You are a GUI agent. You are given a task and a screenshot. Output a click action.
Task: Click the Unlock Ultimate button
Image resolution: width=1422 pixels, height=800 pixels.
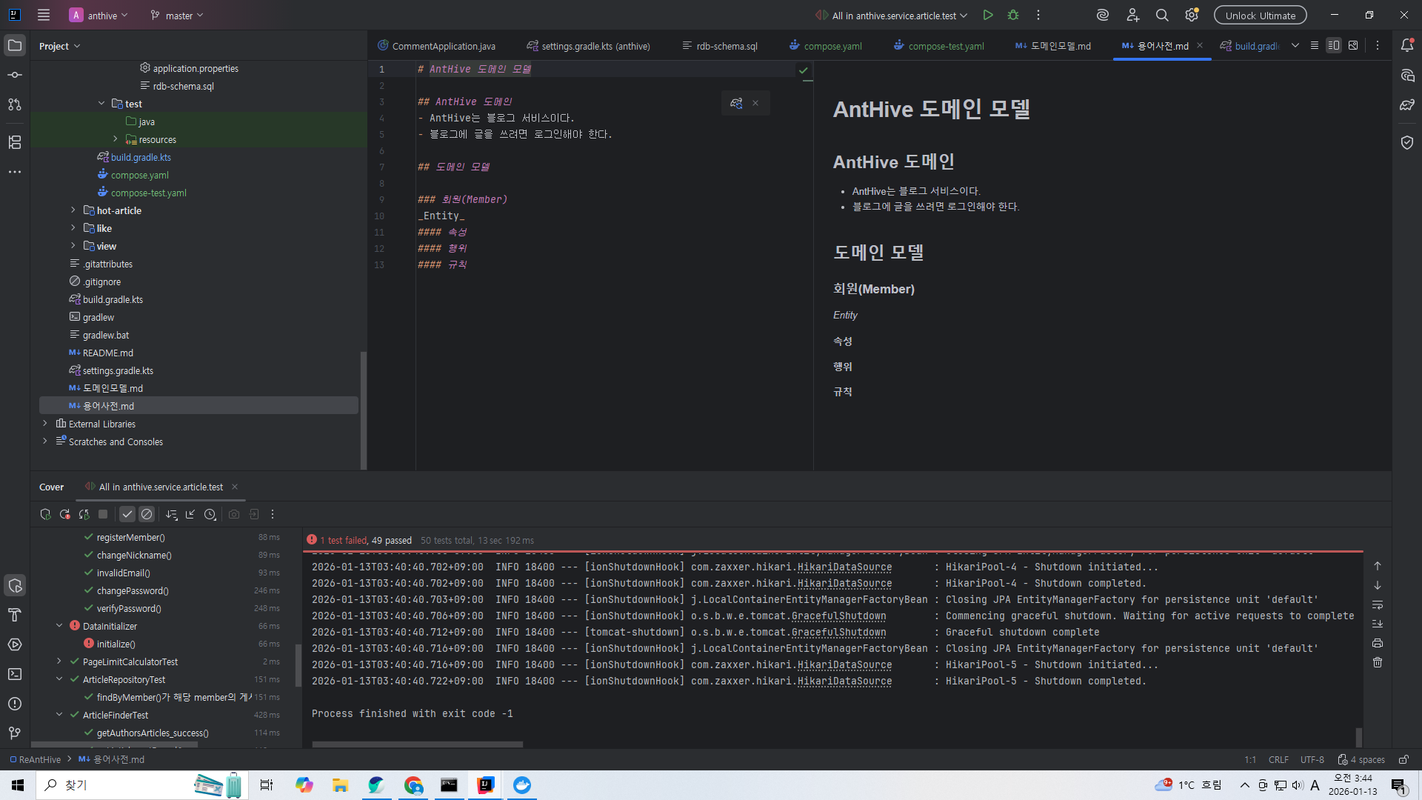(x=1260, y=15)
